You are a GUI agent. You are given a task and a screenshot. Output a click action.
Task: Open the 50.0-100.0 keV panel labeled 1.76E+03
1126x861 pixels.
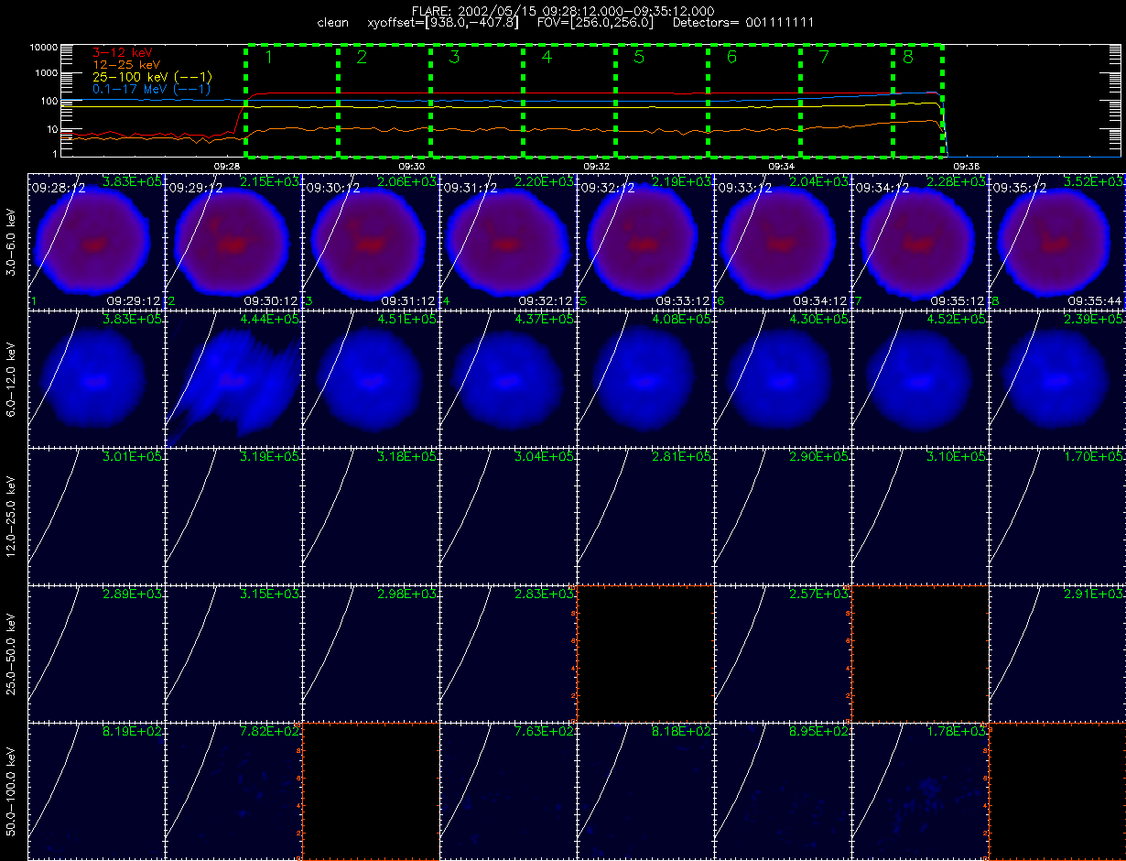(920, 790)
